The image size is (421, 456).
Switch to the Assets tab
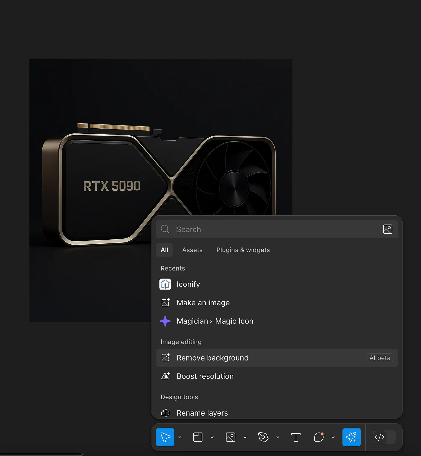192,250
